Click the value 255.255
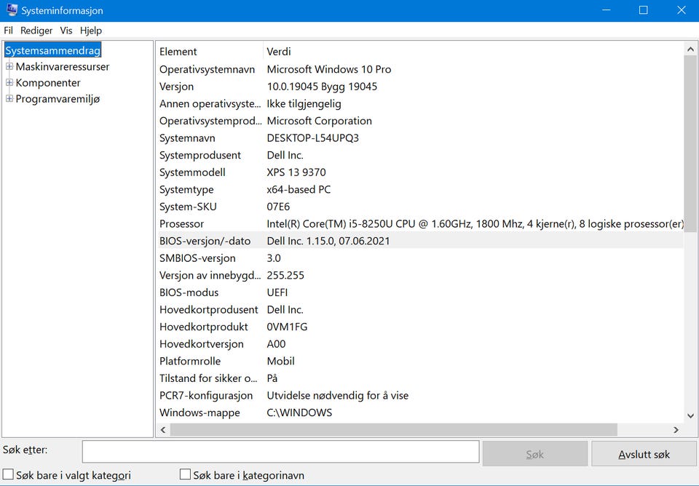Viewport: 699px width, 486px height. 285,275
